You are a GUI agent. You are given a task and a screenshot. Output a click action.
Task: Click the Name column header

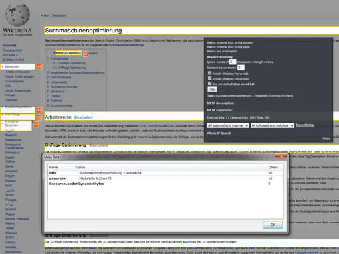54,167
